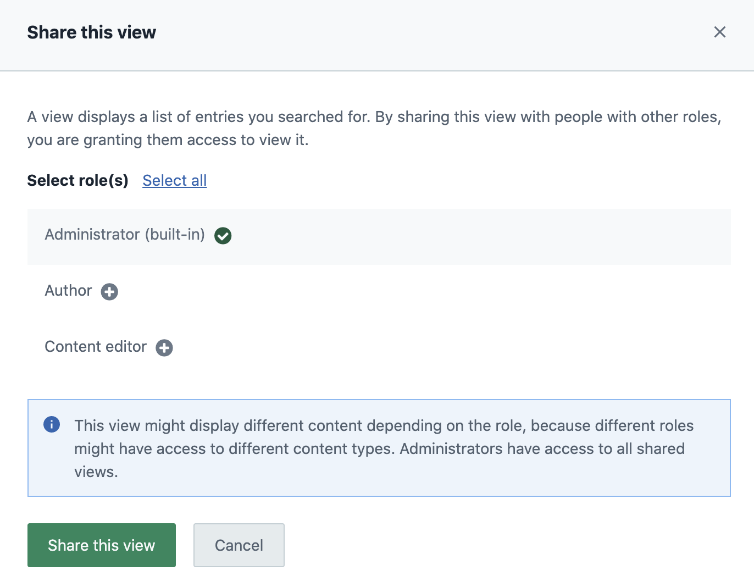Toggle the green checkmark beside Administrator

223,236
